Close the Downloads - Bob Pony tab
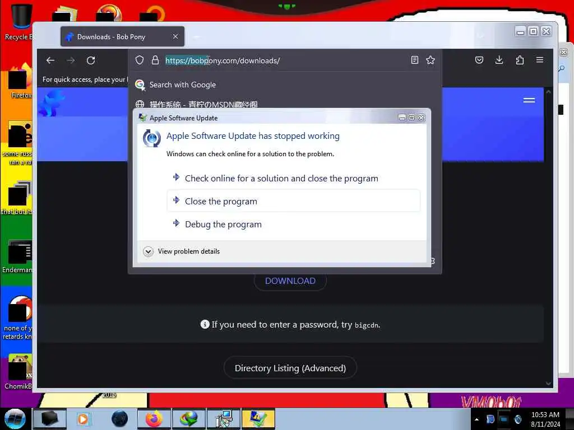 (x=175, y=36)
